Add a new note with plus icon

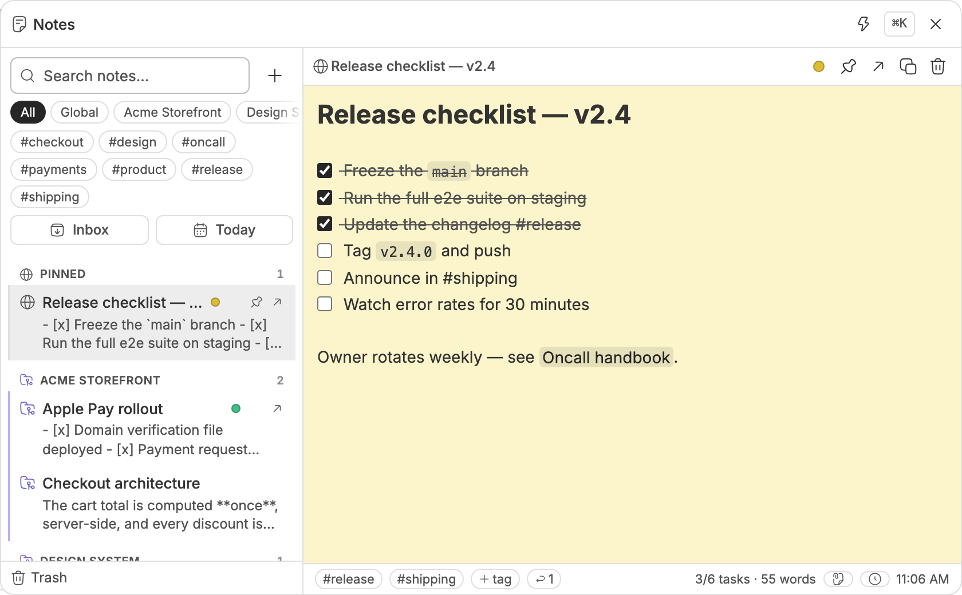point(275,76)
